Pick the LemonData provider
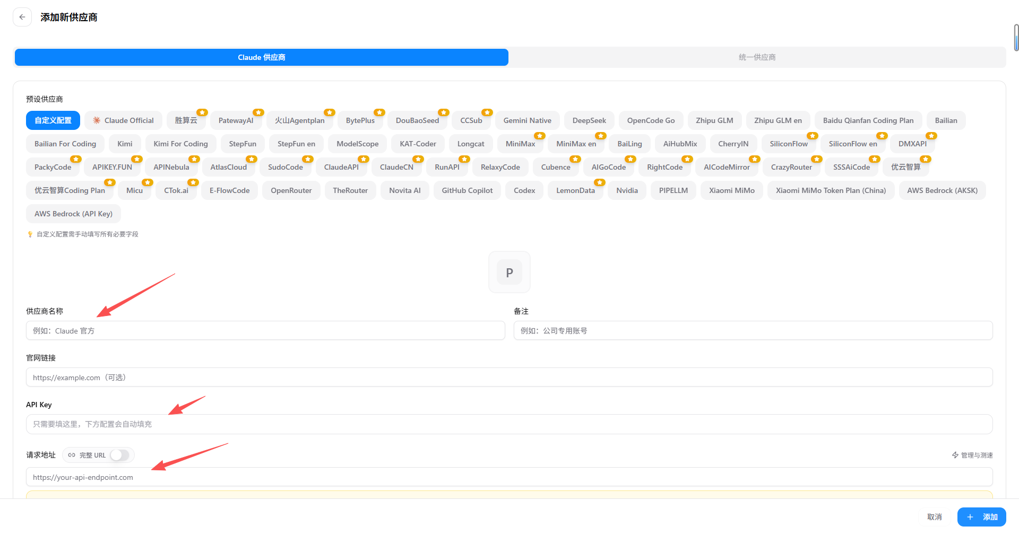The width and height of the screenshot is (1019, 535). (x=576, y=190)
